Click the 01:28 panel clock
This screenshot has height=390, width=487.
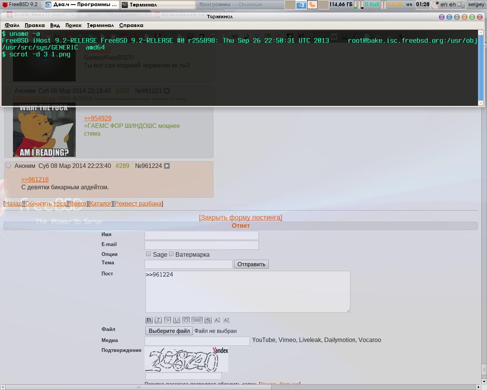423,5
